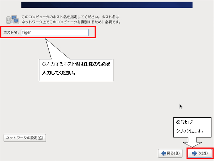The image size is (214, 161).
Task: Proceed with the 次(N) button
Action: click(200, 153)
